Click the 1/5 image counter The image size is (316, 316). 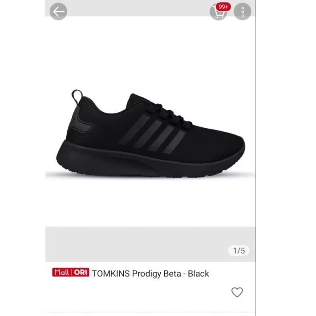click(239, 251)
